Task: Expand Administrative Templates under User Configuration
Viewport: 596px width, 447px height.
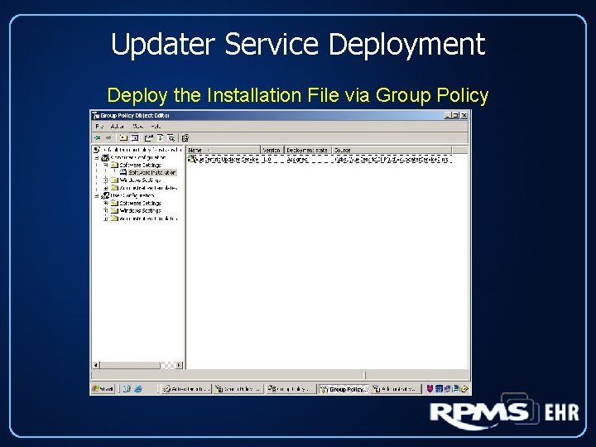Action: coord(106,219)
